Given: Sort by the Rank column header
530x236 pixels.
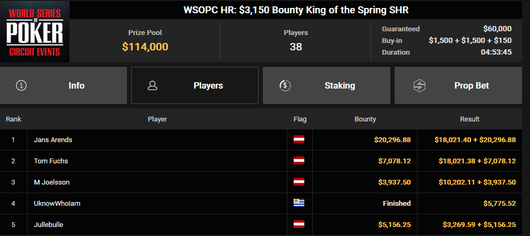Looking at the screenshot, I should pyautogui.click(x=13, y=119).
